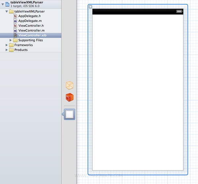This screenshot has height=184, width=198.
Task: Select the First Responder red cube
Action: (69, 97)
